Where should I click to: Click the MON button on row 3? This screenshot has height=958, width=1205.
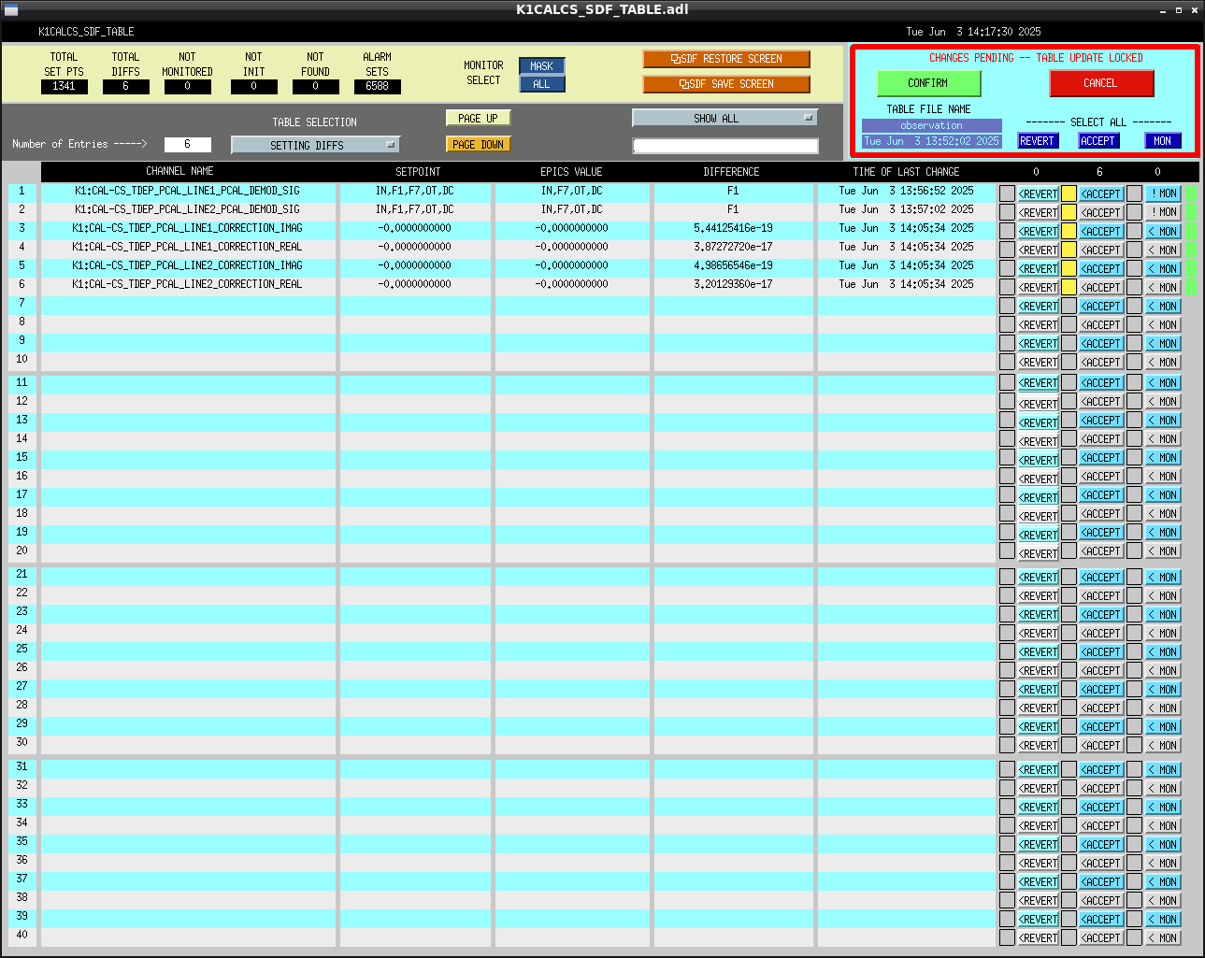pyautogui.click(x=1163, y=231)
